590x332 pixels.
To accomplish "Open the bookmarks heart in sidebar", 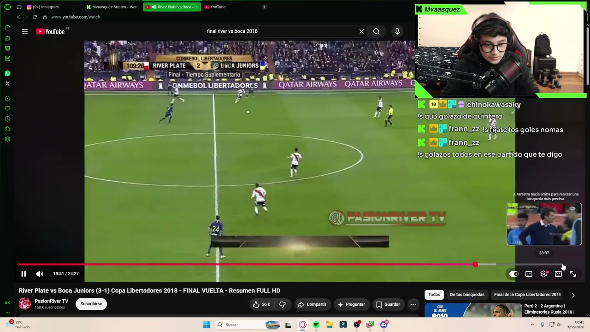I will click(7, 109).
